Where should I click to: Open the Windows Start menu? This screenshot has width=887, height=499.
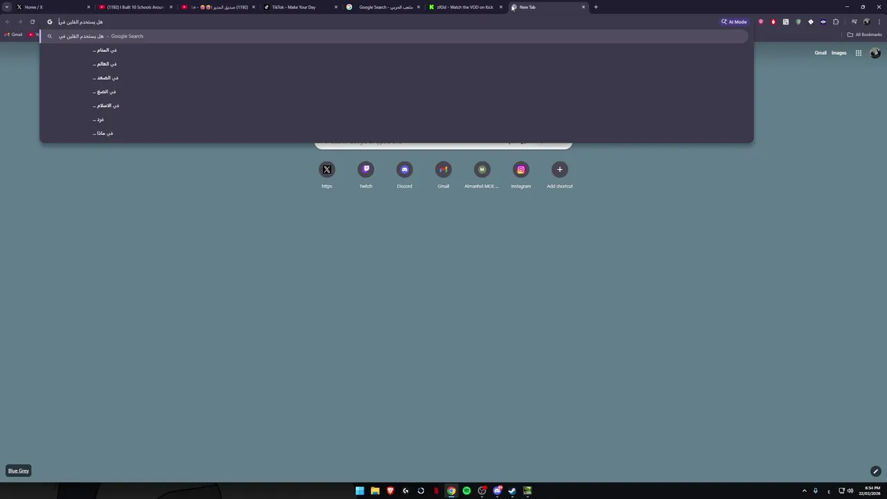point(360,491)
